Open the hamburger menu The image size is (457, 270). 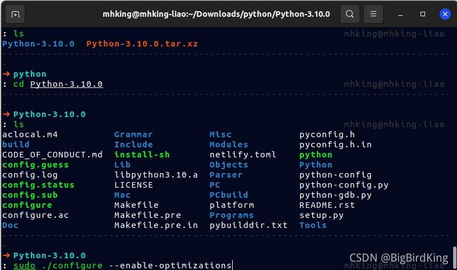point(373,14)
